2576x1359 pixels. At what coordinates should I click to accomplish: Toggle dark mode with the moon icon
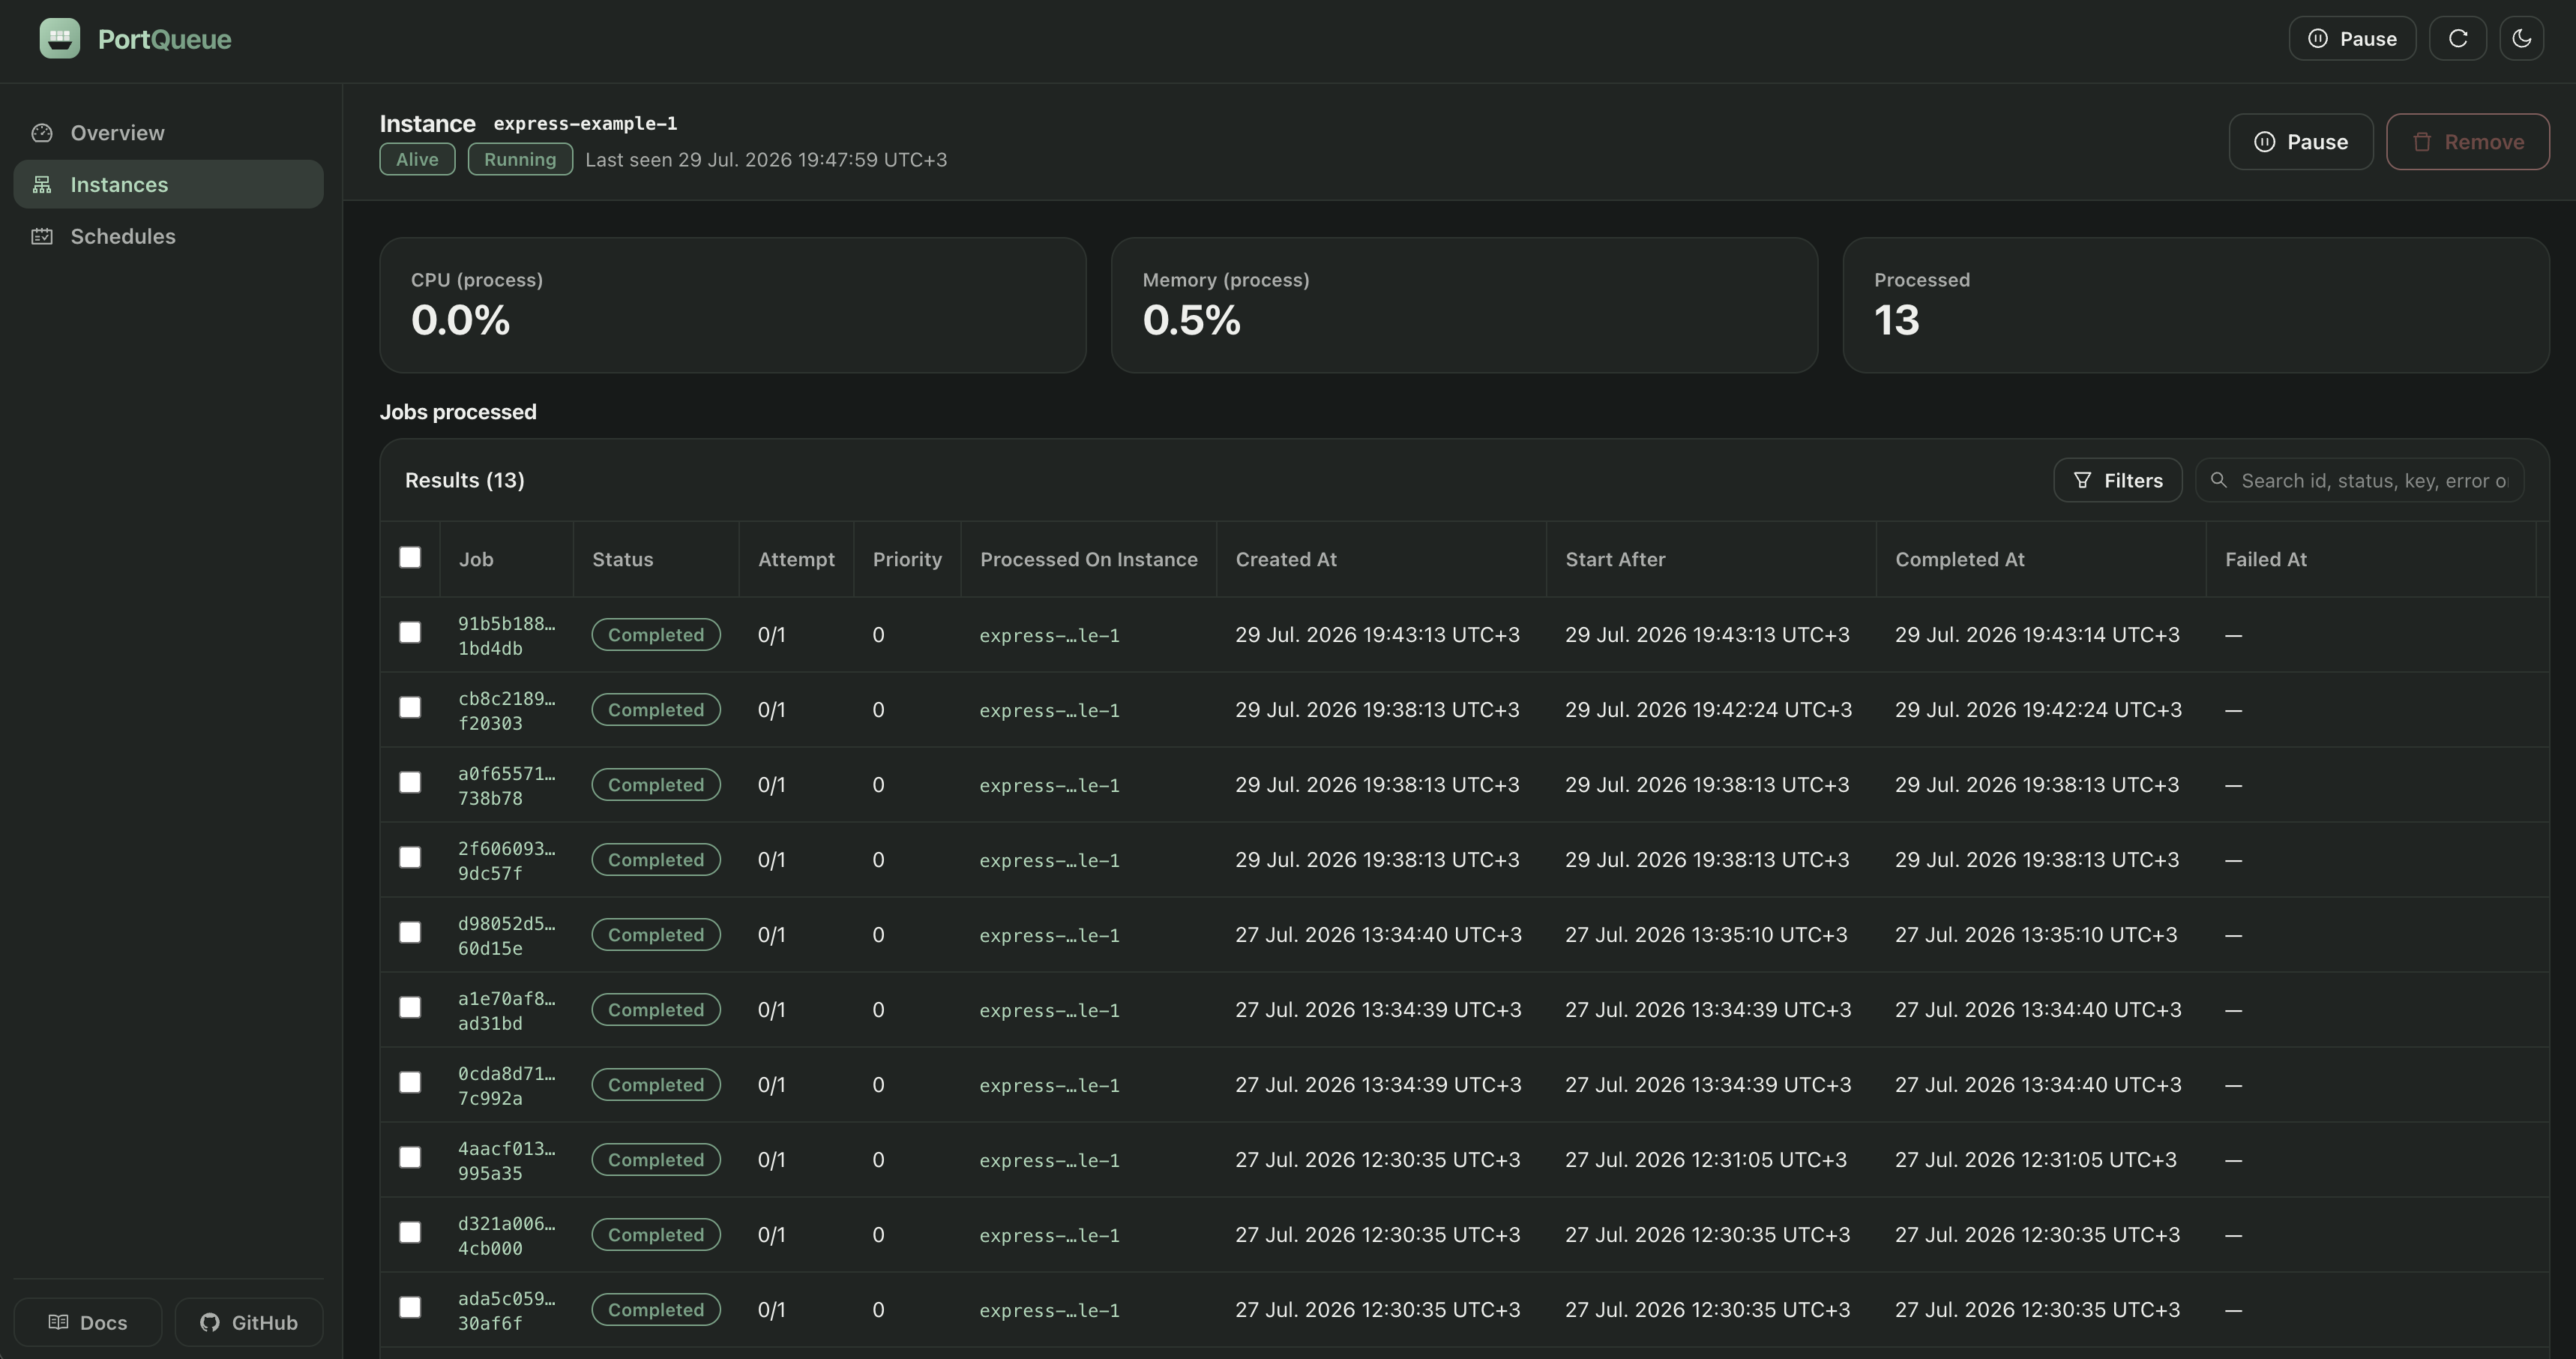click(x=2522, y=38)
